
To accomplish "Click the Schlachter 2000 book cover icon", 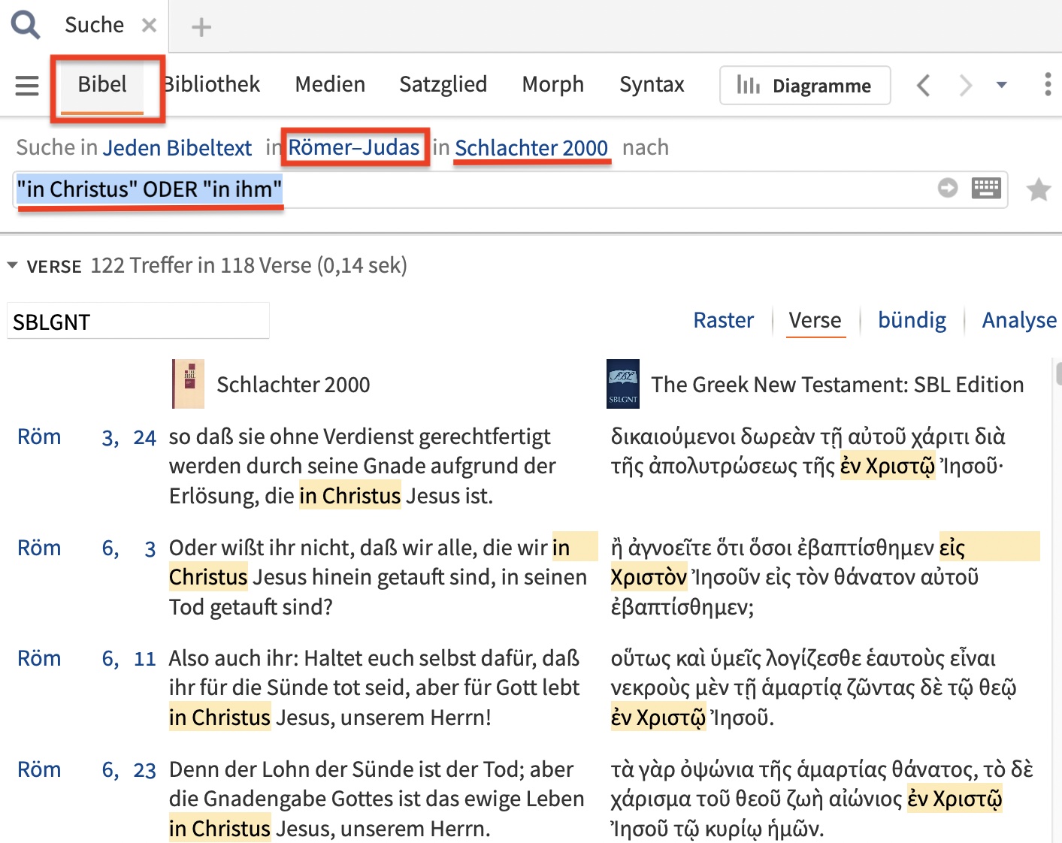I will pos(188,384).
